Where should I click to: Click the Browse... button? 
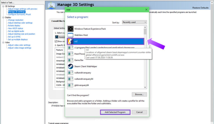pos(139,94)
